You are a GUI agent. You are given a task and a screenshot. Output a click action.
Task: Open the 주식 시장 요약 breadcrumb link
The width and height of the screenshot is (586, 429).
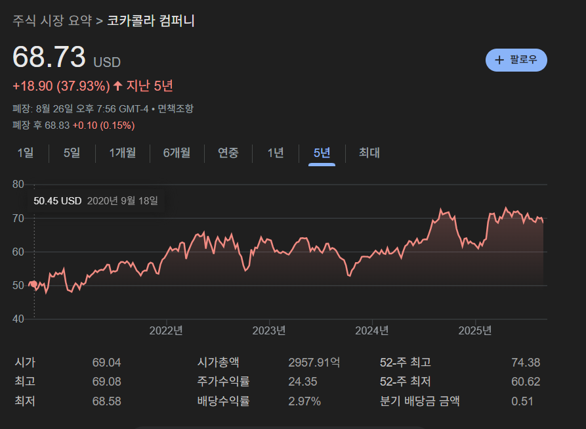tap(52, 20)
